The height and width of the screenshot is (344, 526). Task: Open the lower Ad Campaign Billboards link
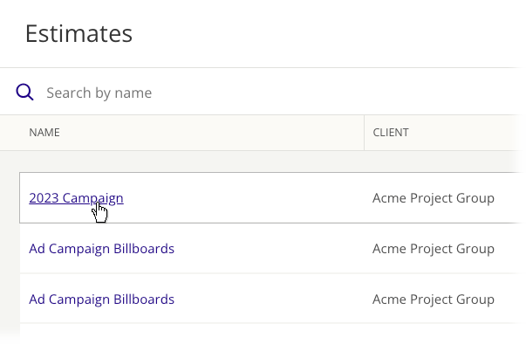click(x=102, y=299)
